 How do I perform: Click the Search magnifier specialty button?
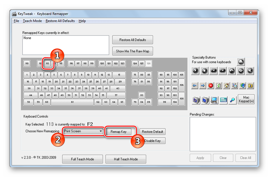[x=232, y=100]
